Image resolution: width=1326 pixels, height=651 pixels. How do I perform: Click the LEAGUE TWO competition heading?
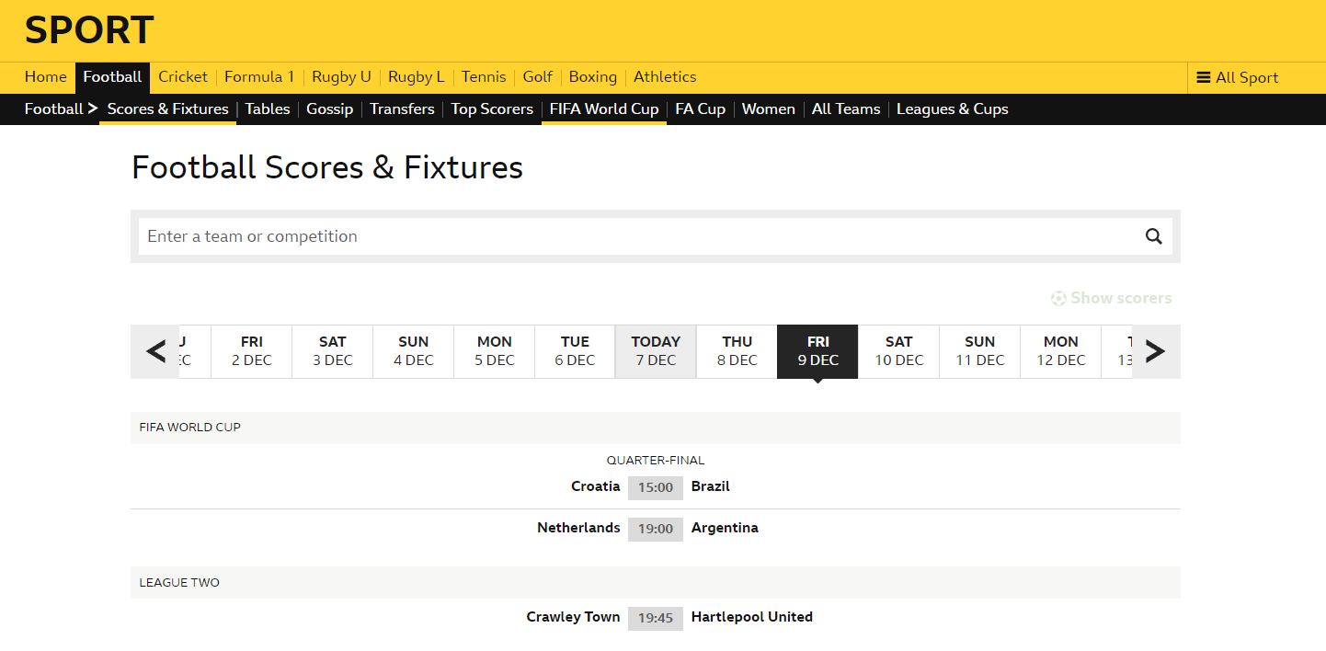click(179, 582)
